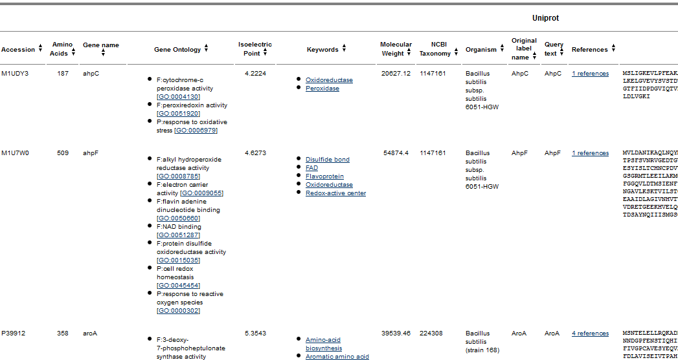Click the Redox-active center keyword
The width and height of the screenshot is (678, 360).
[x=335, y=193]
